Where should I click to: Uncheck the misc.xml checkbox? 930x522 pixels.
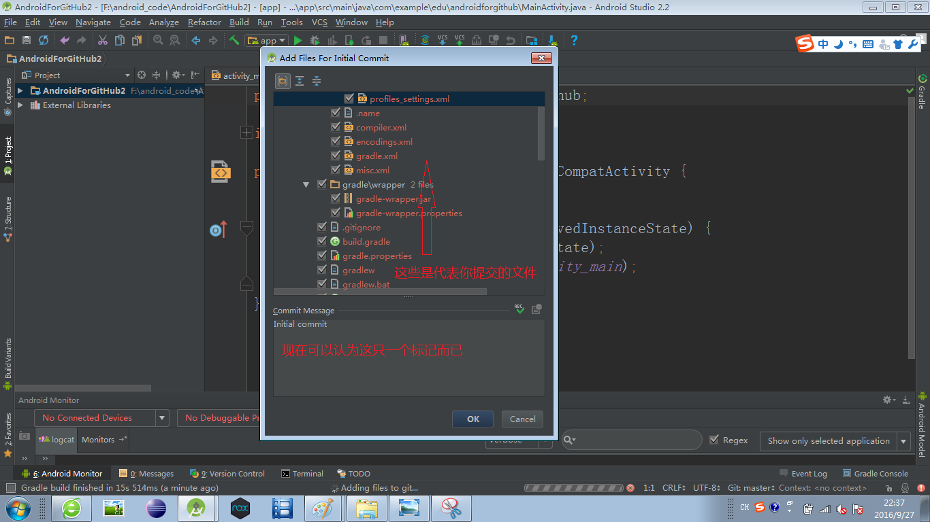point(336,170)
